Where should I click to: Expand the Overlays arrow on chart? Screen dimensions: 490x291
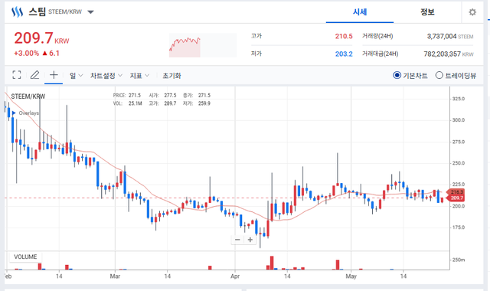click(14, 113)
